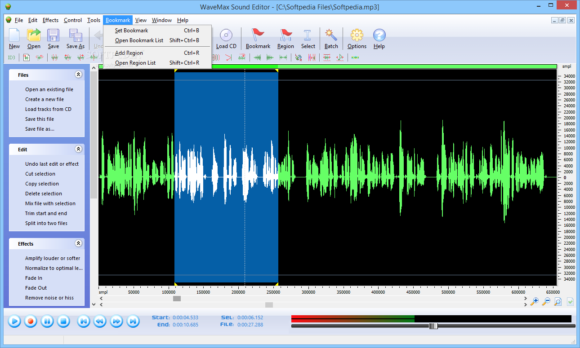
Task: Start playback with the Play button
Action: click(x=14, y=321)
